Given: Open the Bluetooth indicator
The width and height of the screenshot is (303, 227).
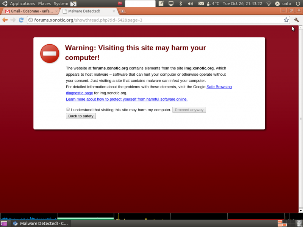Looking at the screenshot, I should (x=181, y=3).
